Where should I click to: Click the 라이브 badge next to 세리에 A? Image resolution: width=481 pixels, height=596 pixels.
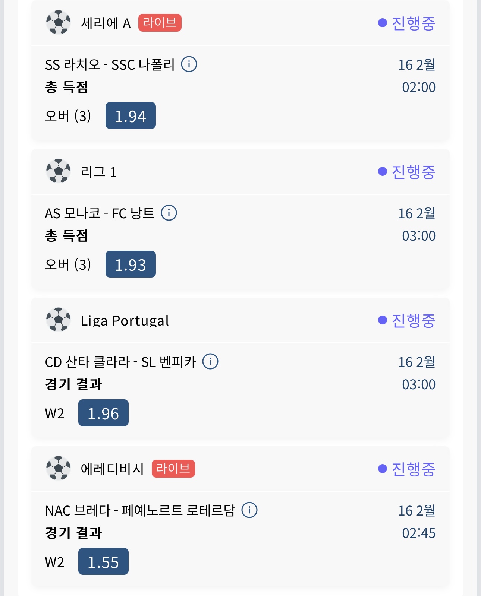[160, 23]
